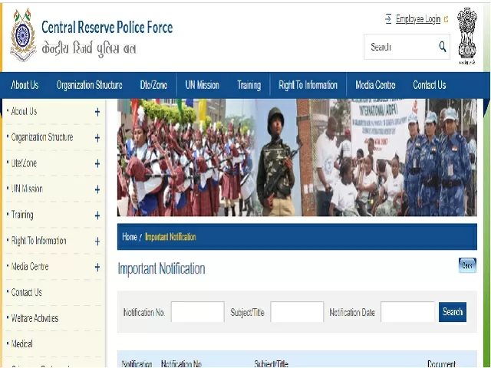
Task: Select Media Centre in left sidebar
Action: click(30, 267)
